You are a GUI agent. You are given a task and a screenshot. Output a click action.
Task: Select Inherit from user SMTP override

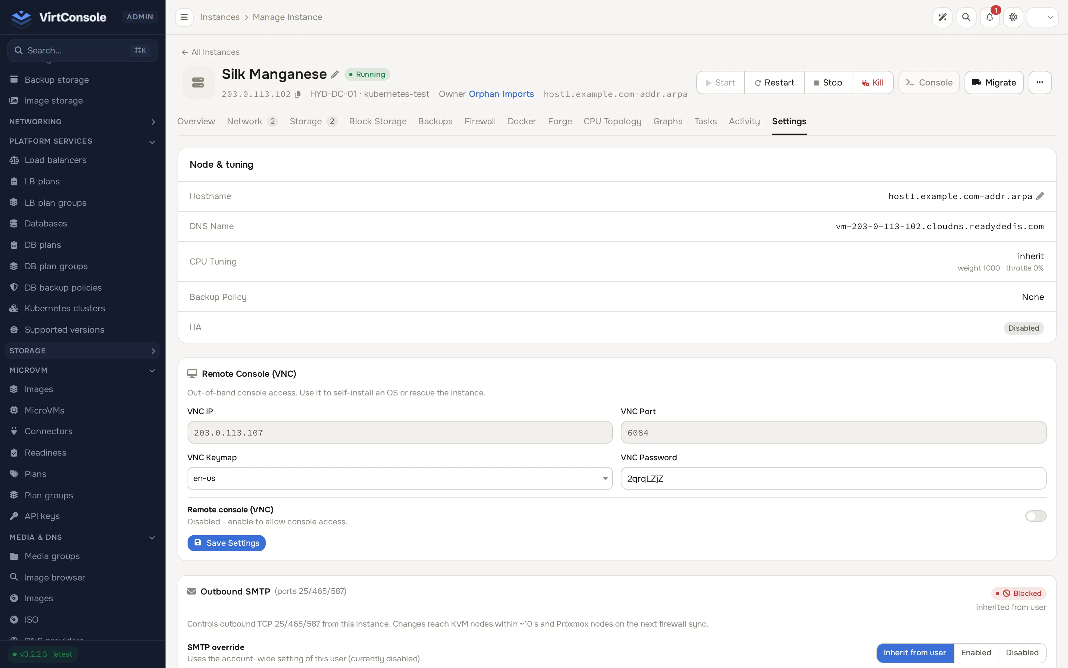point(915,653)
